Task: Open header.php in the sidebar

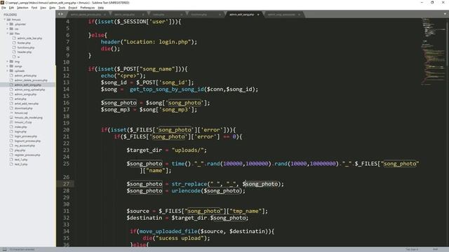Action: coord(25,52)
